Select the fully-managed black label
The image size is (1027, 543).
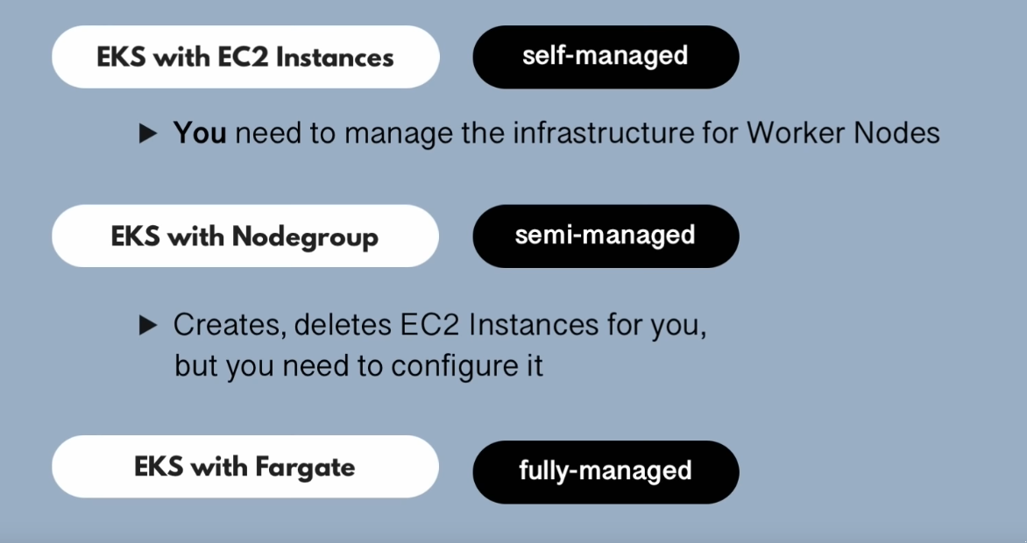click(x=606, y=471)
